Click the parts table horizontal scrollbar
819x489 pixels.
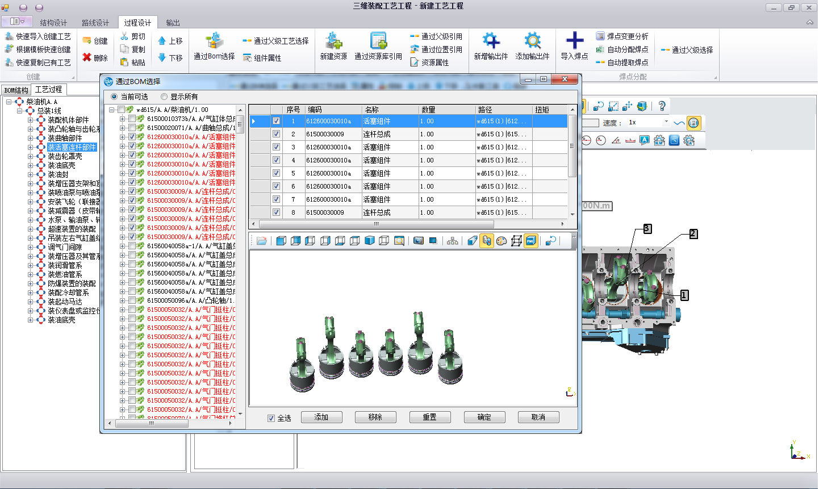pos(376,224)
